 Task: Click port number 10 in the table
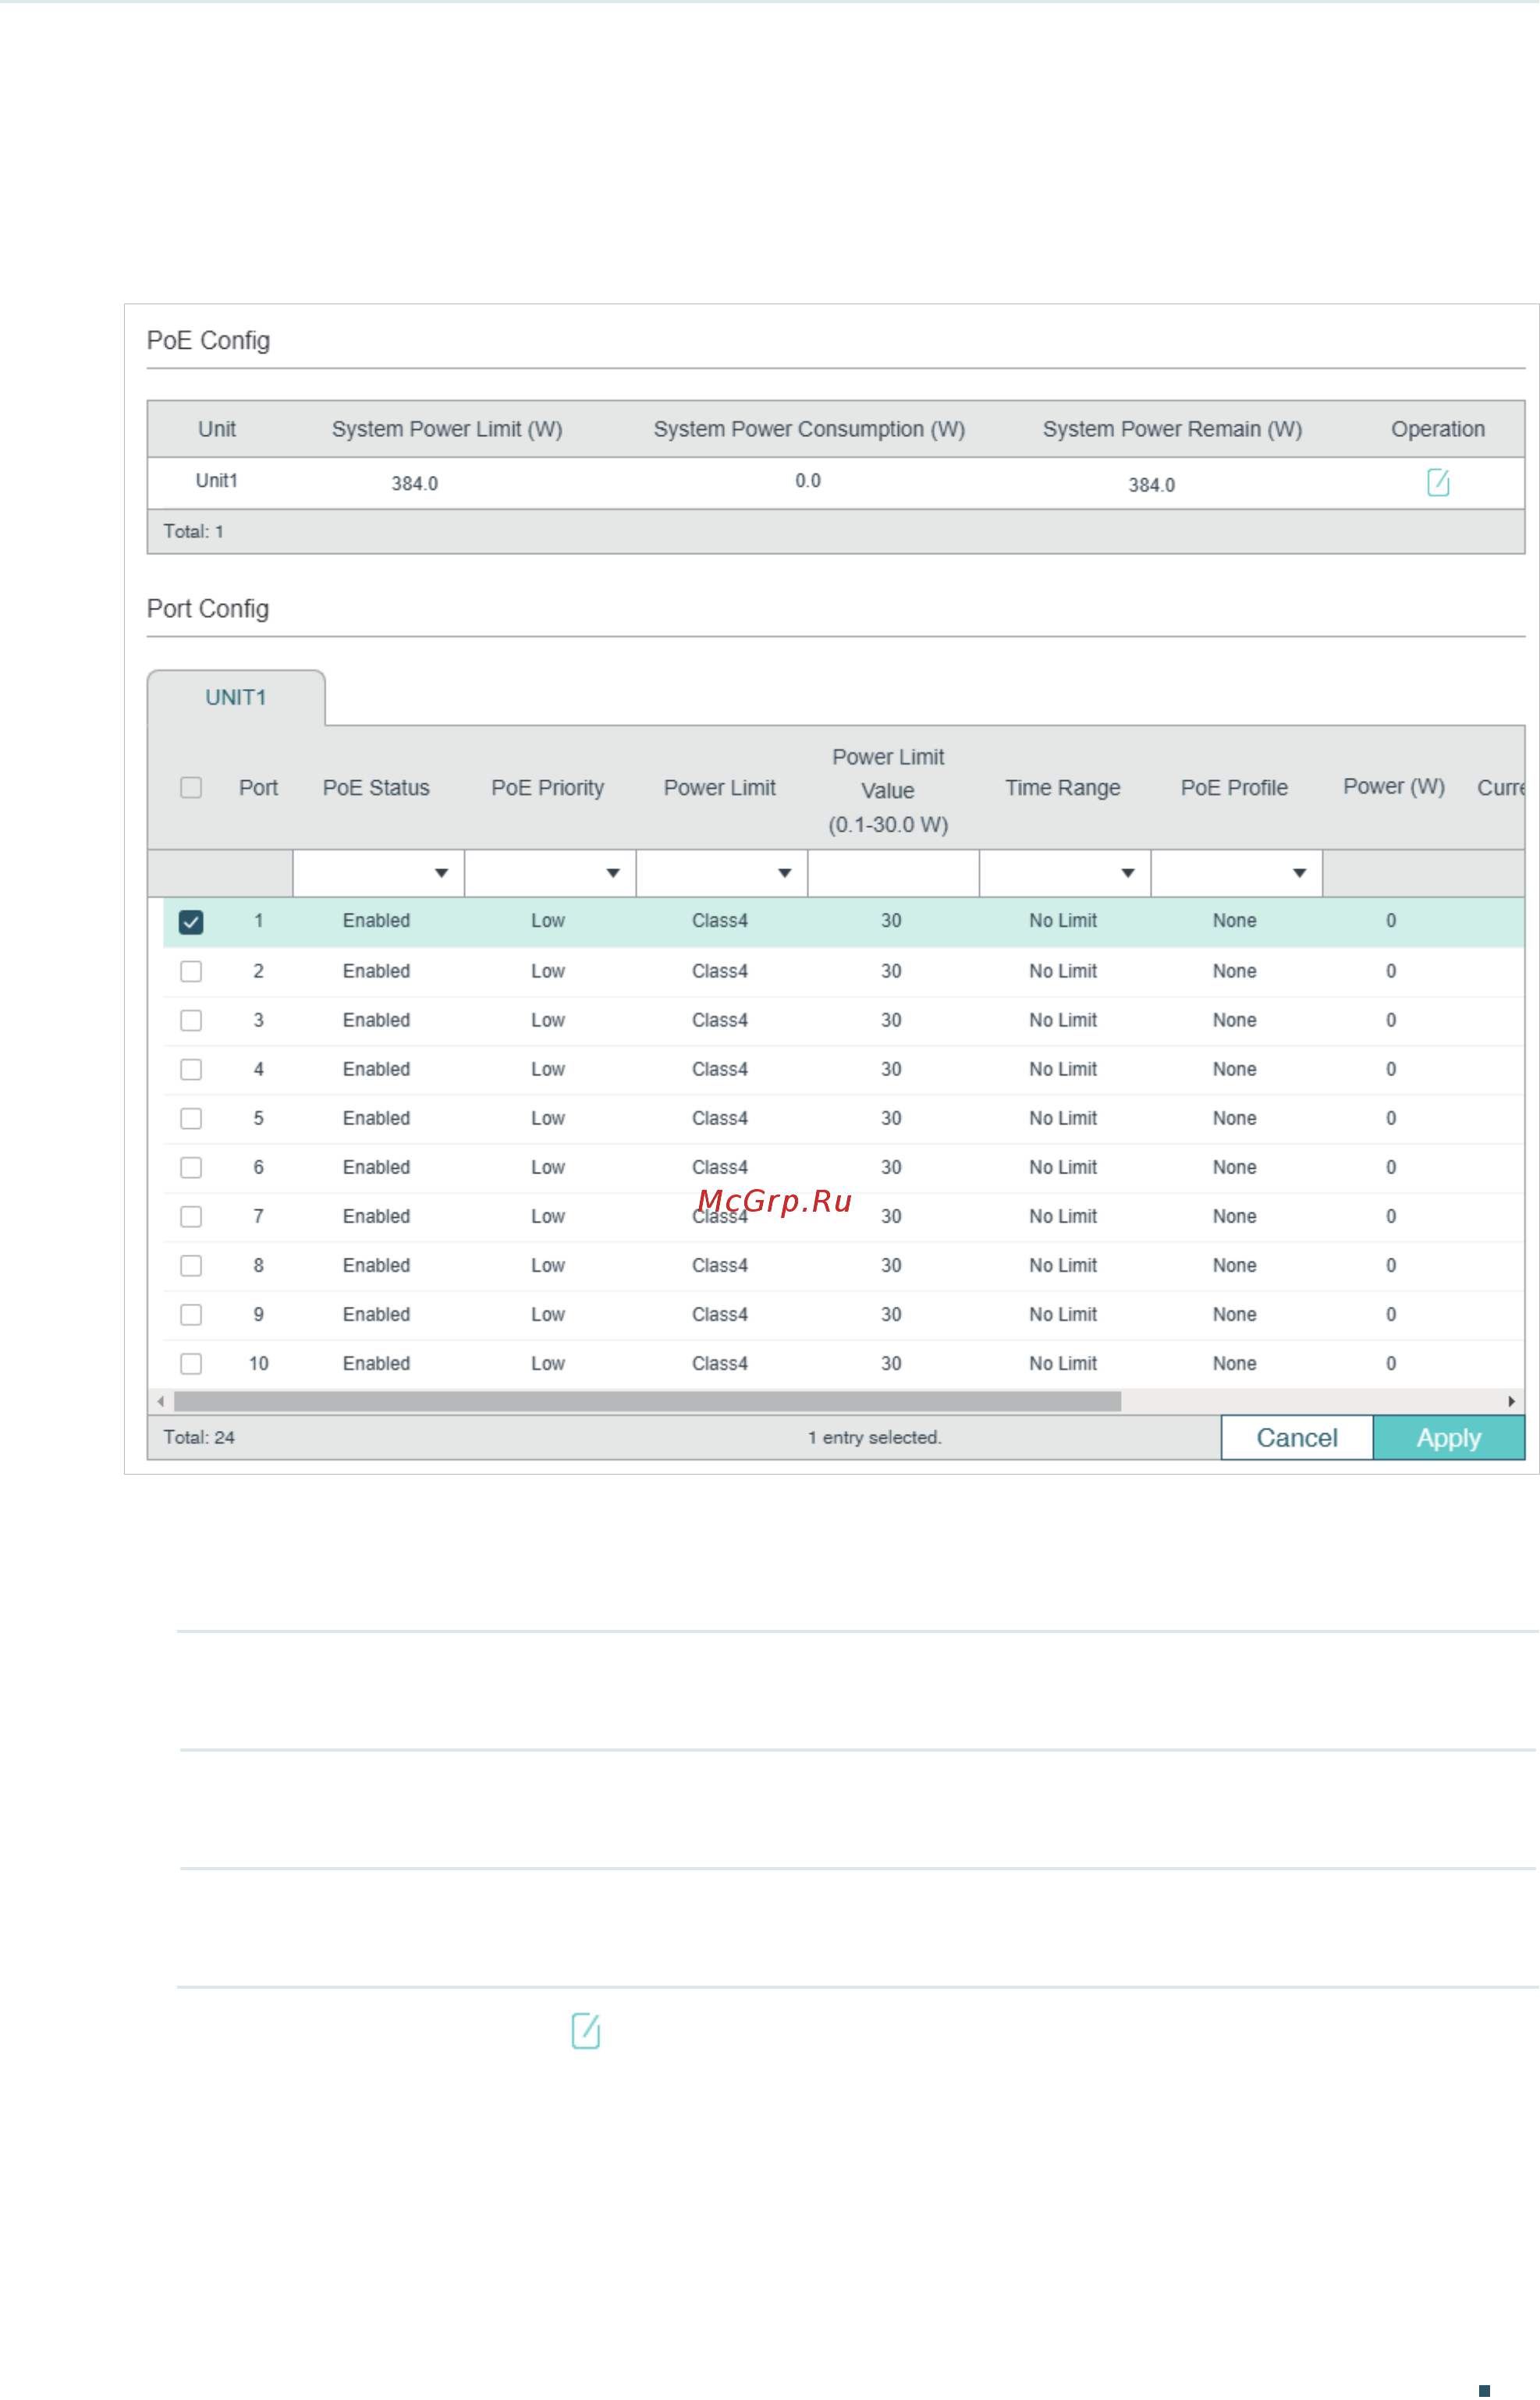(259, 1364)
